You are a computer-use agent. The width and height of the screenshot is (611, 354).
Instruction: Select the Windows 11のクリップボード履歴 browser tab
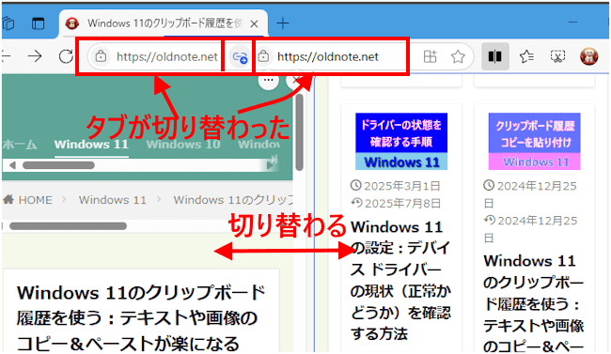[x=164, y=23]
